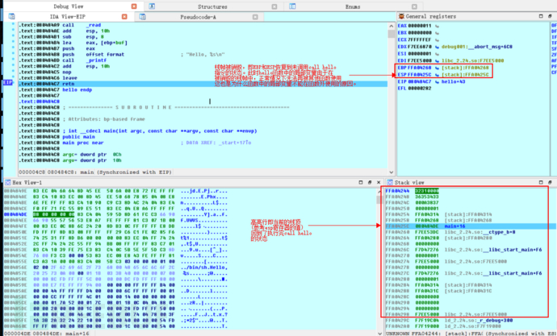Screen dimensions: 557x336
Task: Click main+16 in the Stack view
Action: [x=454, y=226]
